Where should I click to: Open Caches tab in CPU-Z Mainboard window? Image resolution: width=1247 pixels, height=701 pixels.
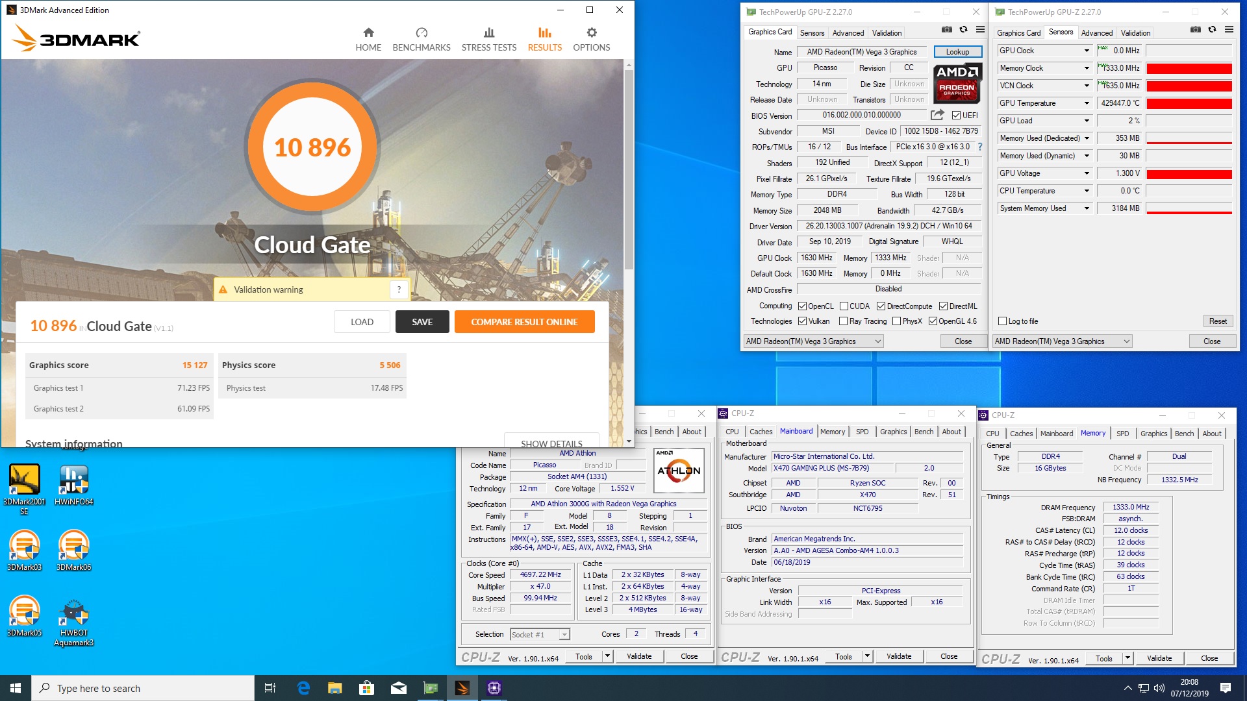click(761, 432)
